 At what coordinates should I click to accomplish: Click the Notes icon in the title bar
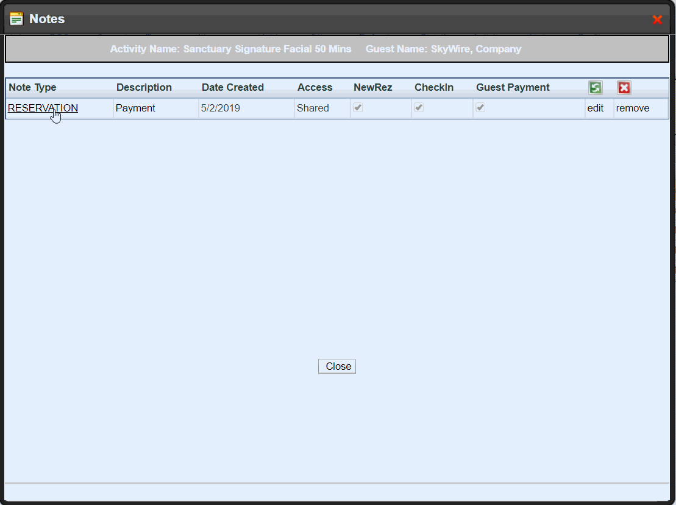pos(16,19)
